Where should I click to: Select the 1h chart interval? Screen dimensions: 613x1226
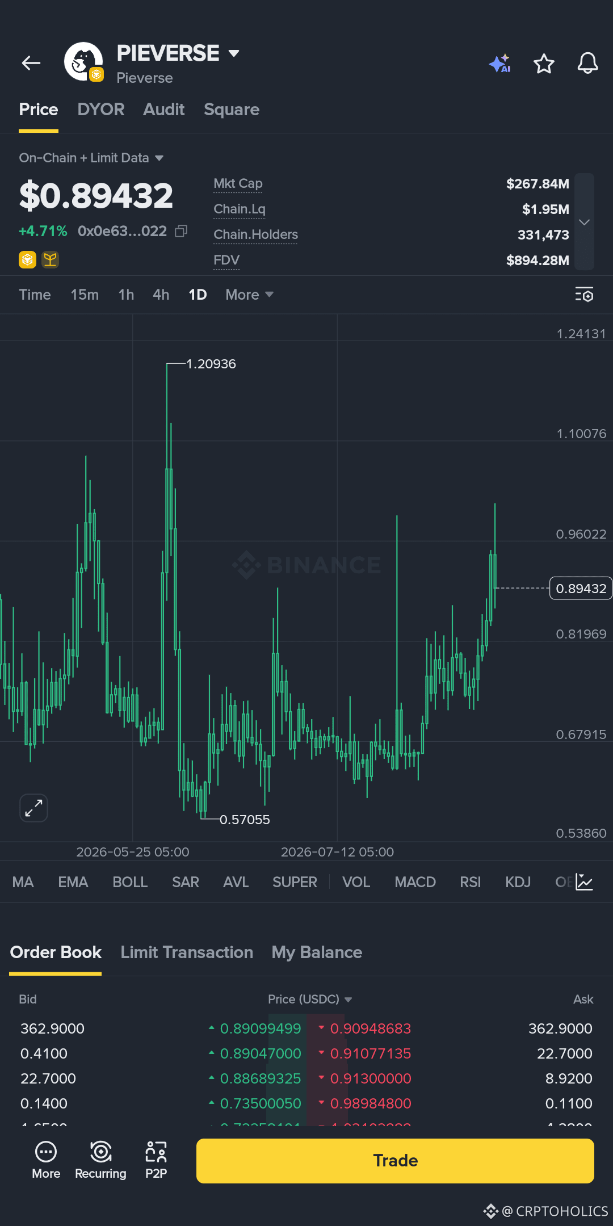126,295
